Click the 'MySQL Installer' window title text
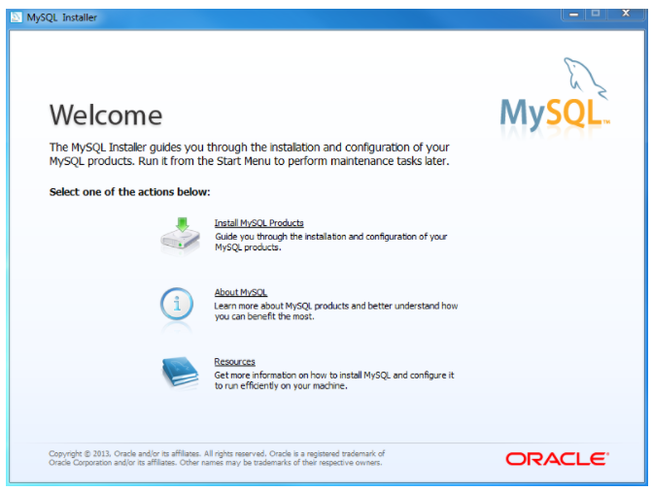Image resolution: width=653 pixels, height=492 pixels. pos(61,17)
